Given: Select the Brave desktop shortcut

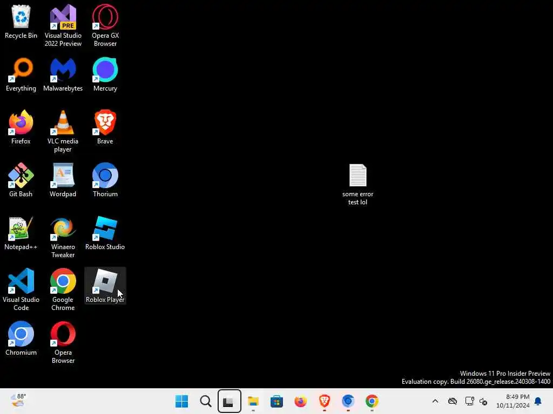Looking at the screenshot, I should (105, 127).
